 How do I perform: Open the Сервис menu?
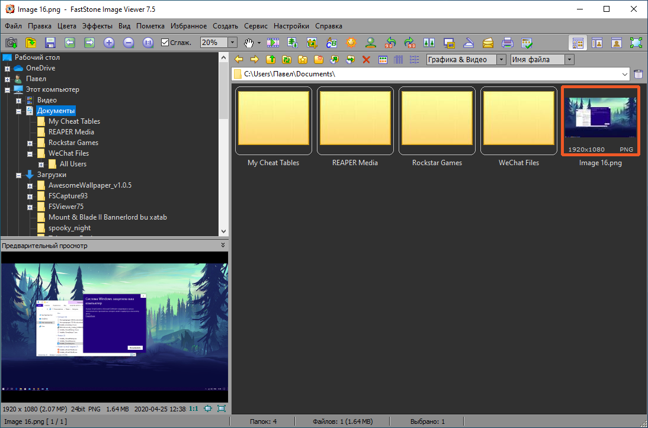click(x=256, y=26)
